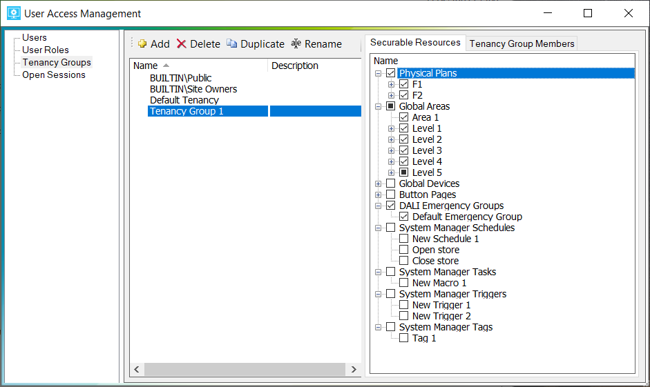
Task: Sort list by the Name column header
Action: point(146,66)
